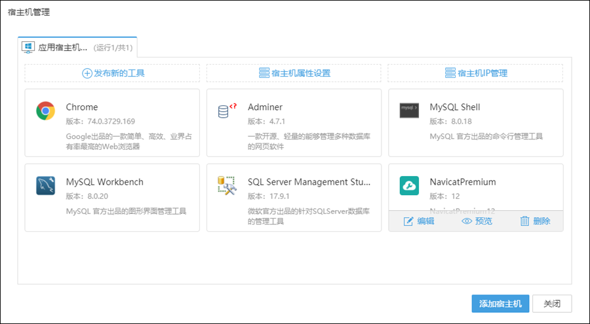Edit NavicatPremium via 编辑
This screenshot has height=324, width=590.
coord(419,221)
